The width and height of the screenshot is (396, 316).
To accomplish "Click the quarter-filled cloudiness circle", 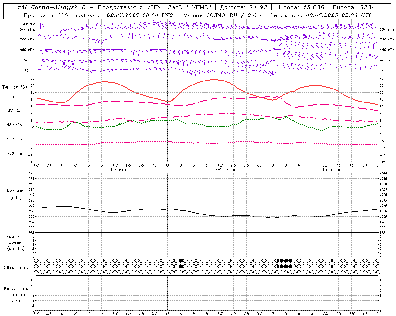I will click(295, 266).
